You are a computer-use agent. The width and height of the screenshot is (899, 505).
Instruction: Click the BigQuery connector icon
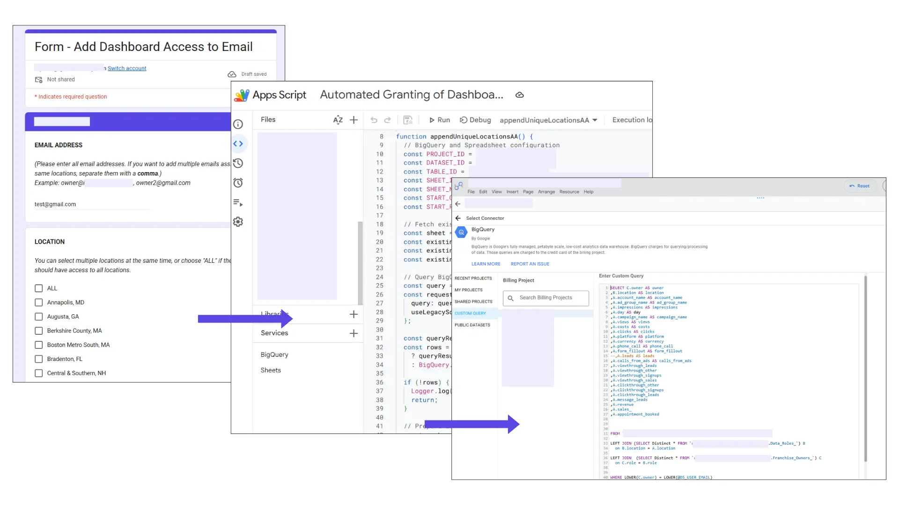pyautogui.click(x=461, y=232)
